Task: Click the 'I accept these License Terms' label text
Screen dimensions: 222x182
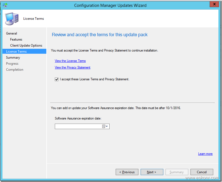Action: coord(95,79)
